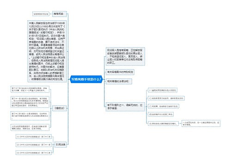231x166 pixels.
Task: Select sub-item (二) 实施家庭暴力或虐待
Action: pos(166,98)
